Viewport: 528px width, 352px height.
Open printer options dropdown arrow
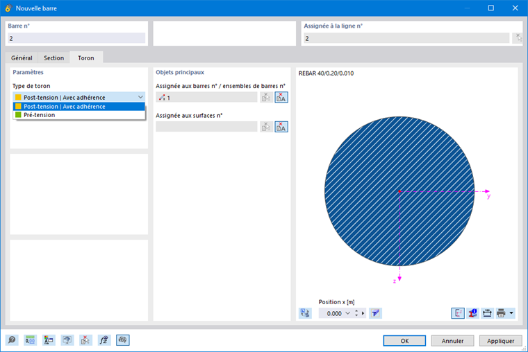click(x=511, y=313)
